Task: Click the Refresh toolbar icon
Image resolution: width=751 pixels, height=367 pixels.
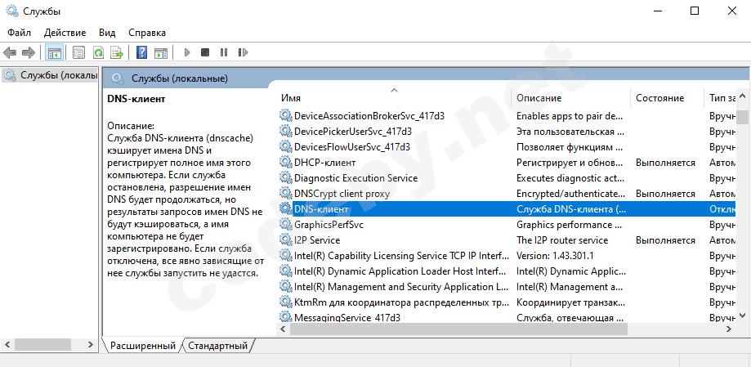Action: (98, 52)
